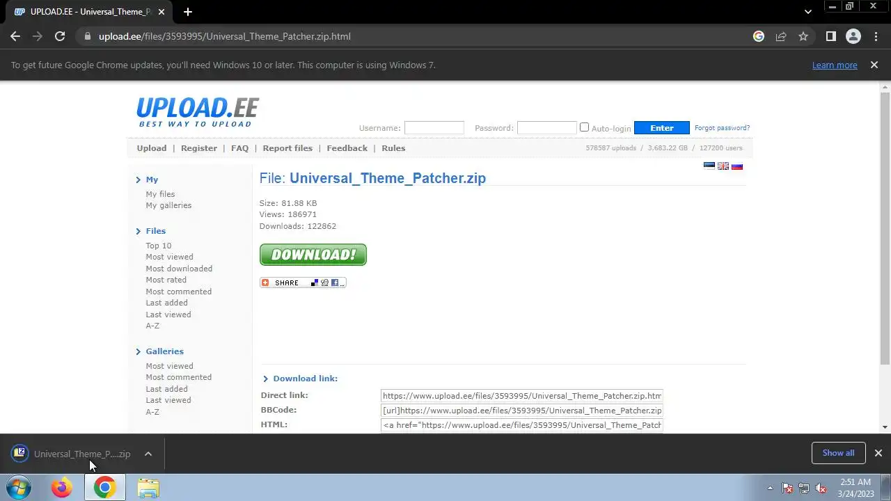The image size is (891, 501).
Task: Share this page using the share icon
Action: [x=781, y=36]
